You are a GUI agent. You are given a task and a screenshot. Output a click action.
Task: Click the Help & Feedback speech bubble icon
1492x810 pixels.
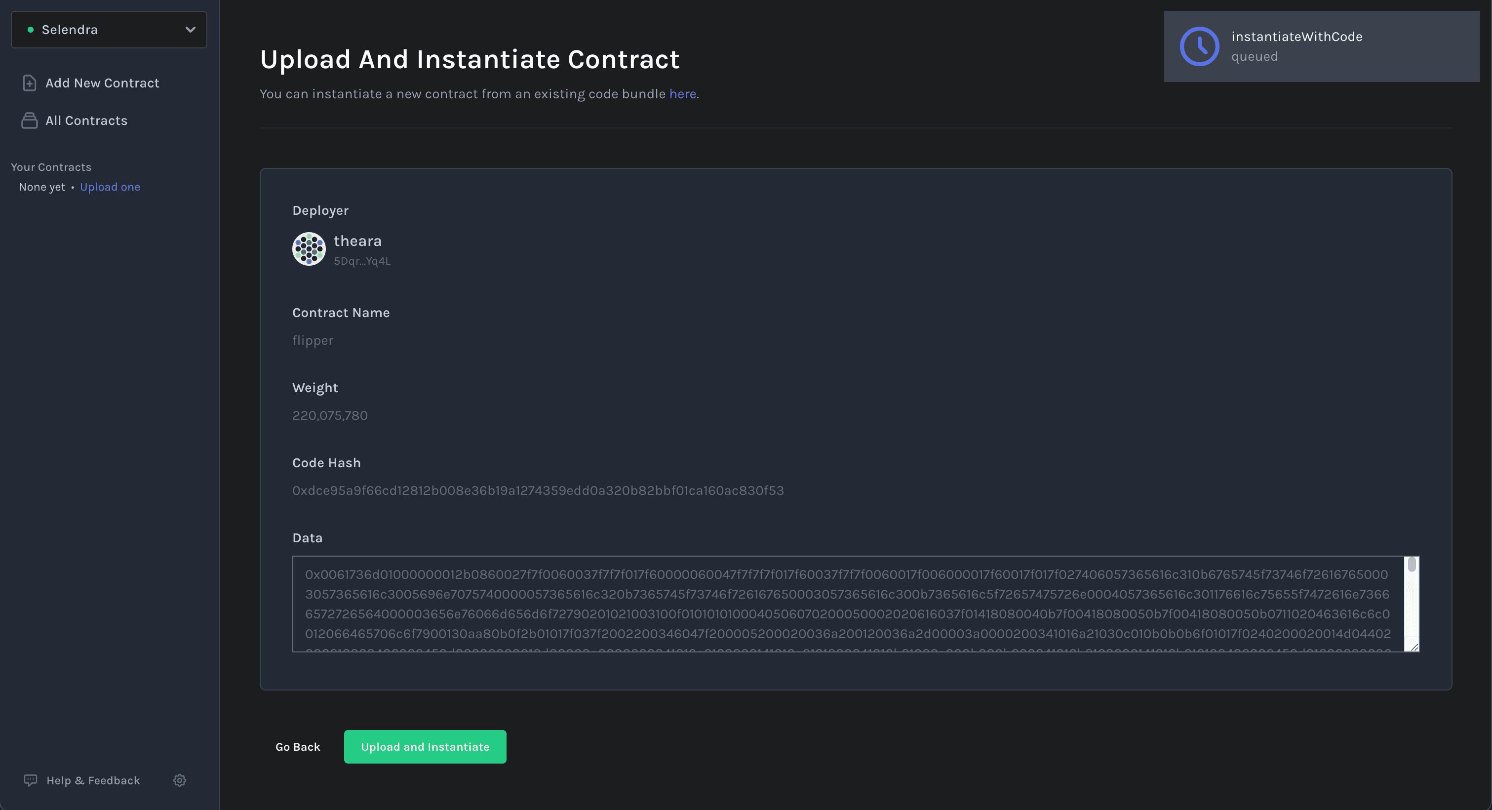(30, 780)
